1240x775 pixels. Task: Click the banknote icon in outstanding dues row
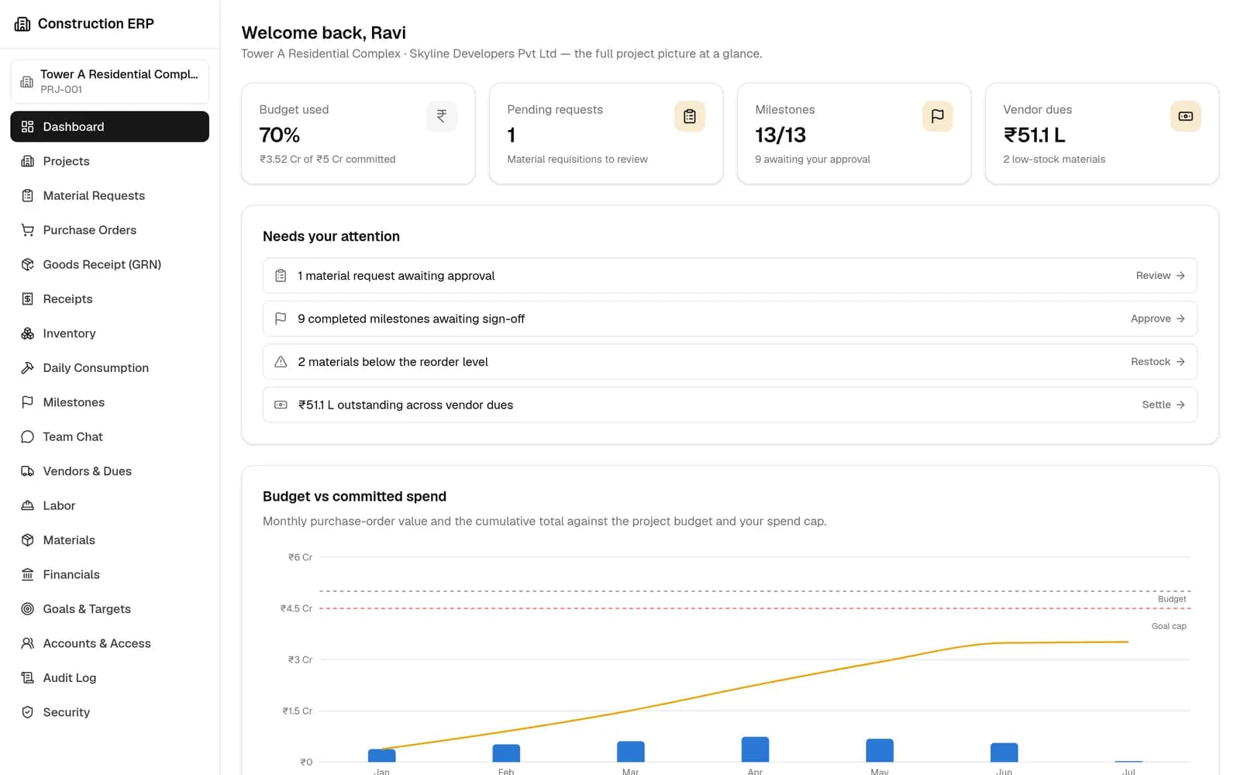(281, 405)
